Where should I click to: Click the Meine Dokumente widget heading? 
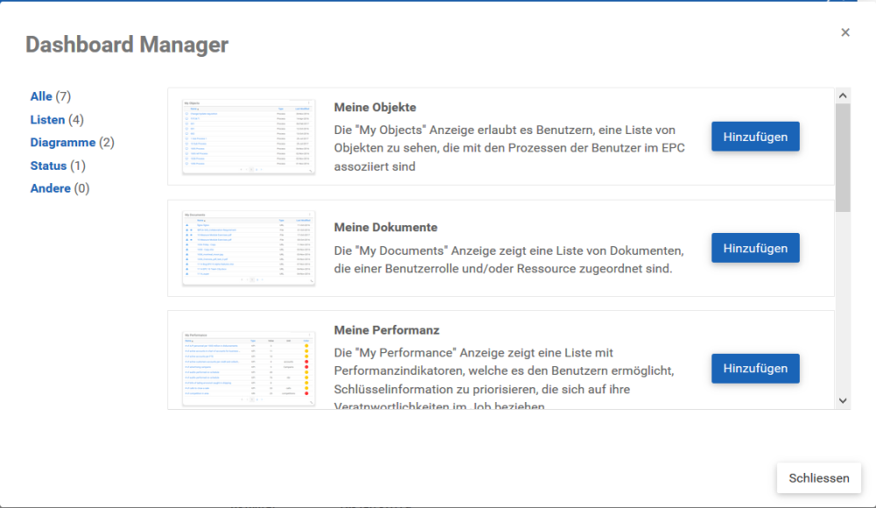[385, 227]
